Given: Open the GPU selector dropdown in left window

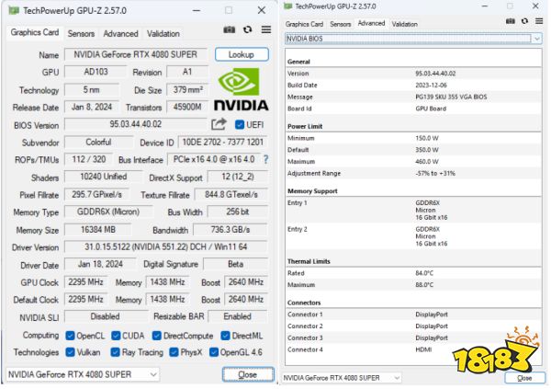Looking at the screenshot, I should click(83, 374).
